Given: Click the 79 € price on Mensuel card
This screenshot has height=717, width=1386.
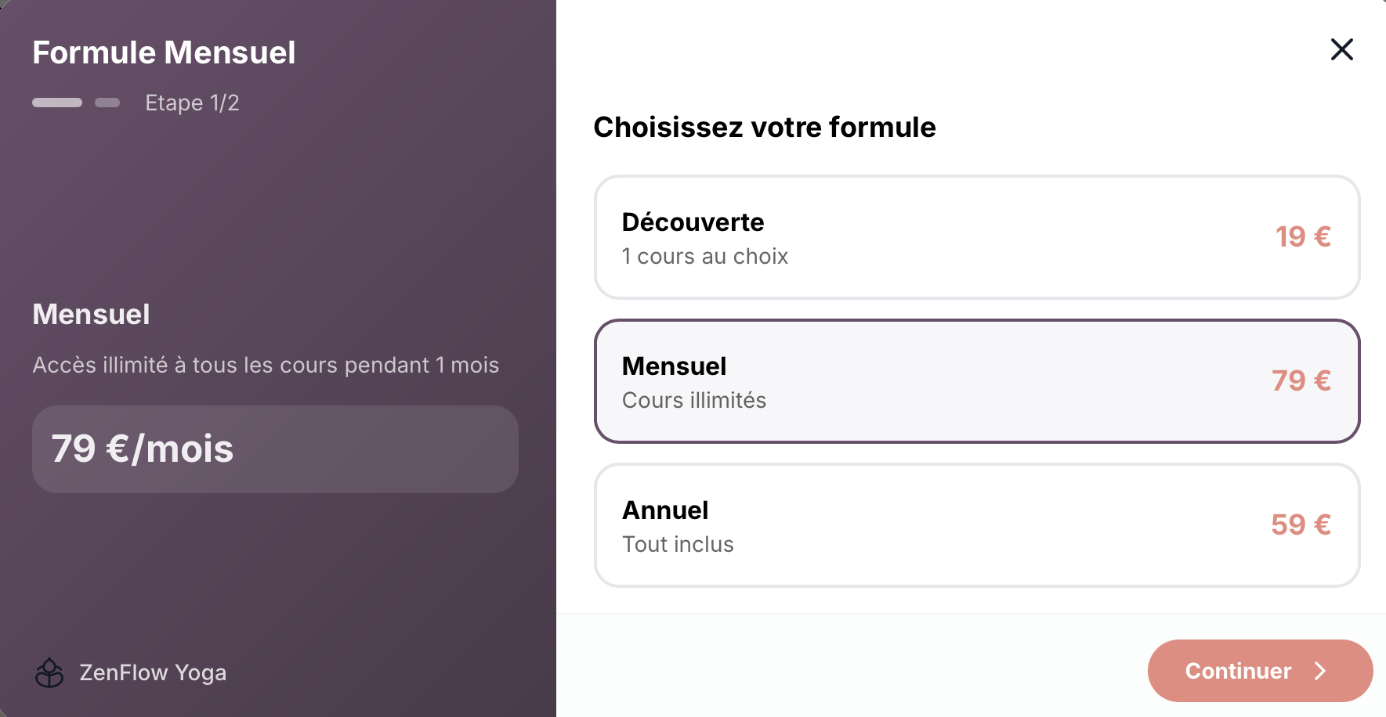Looking at the screenshot, I should (1301, 380).
